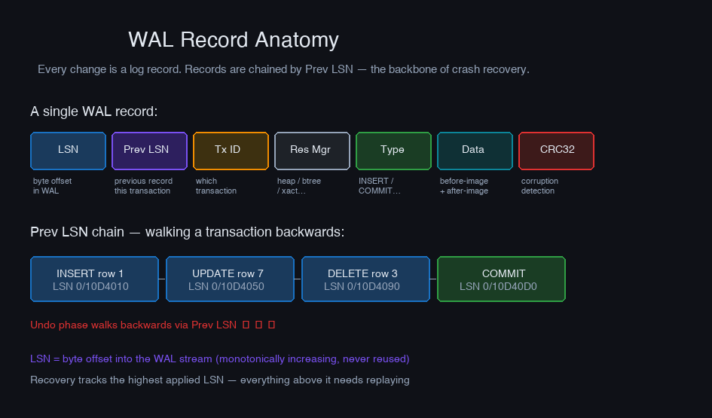Select the Res Mgr field box
The width and height of the screenshot is (712, 418).
pos(312,151)
